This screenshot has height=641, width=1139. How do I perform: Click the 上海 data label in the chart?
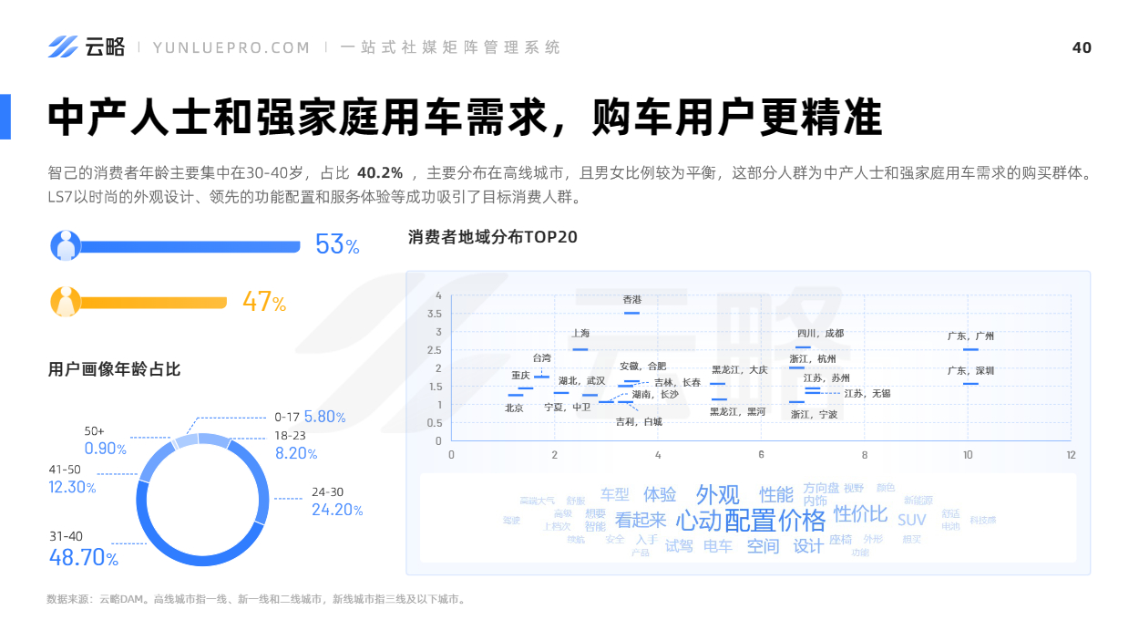[580, 334]
